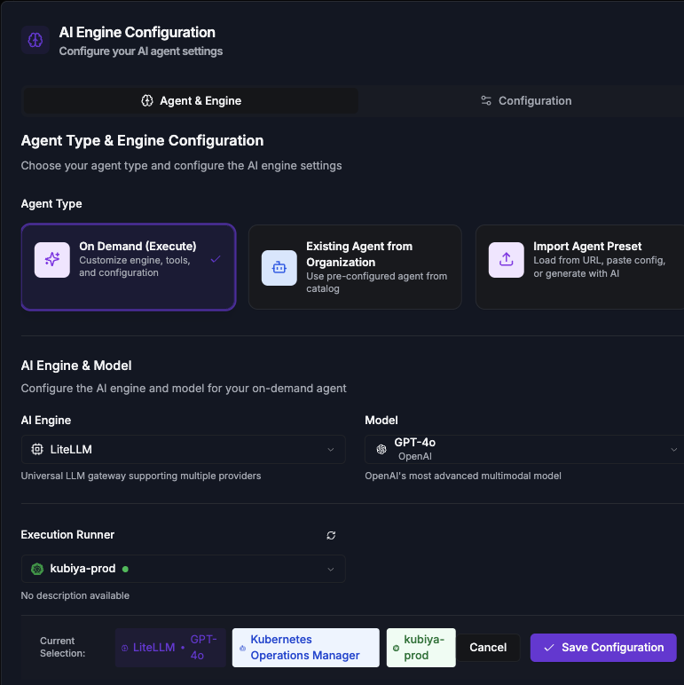Click the icon in Kubernetes Operations Manager badge
Image resolution: width=684 pixels, height=685 pixels.
pos(242,649)
